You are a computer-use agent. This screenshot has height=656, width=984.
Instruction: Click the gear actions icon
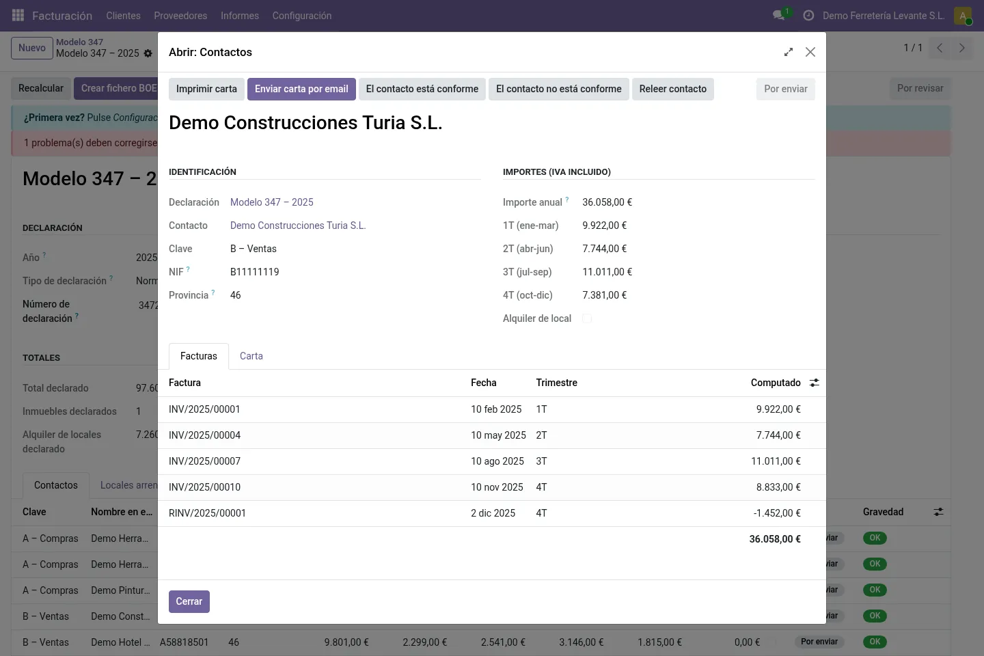point(148,53)
